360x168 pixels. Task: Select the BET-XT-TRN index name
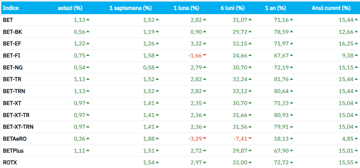click(18, 127)
